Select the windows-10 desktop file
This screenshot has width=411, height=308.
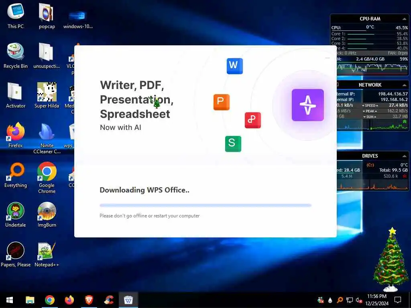coord(78,18)
